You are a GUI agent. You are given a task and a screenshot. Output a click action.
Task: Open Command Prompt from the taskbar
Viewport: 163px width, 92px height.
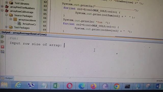tap(127, 86)
